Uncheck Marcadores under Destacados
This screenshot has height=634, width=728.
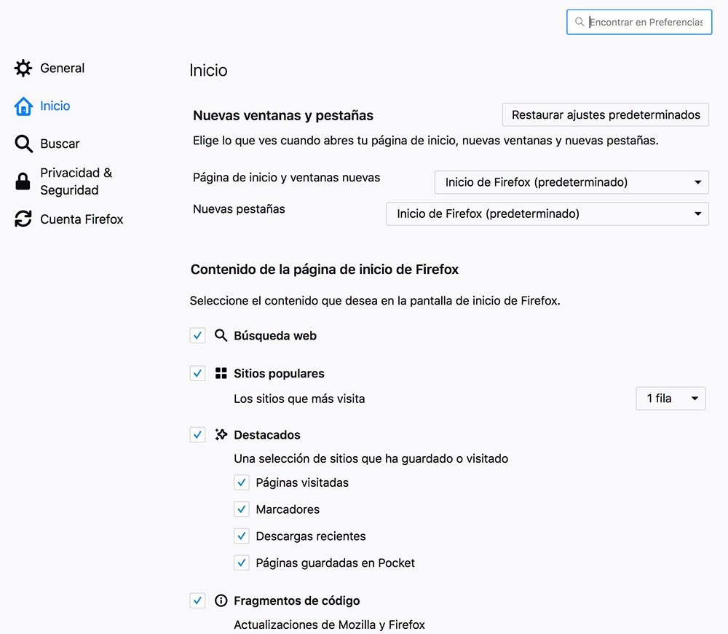pos(242,509)
